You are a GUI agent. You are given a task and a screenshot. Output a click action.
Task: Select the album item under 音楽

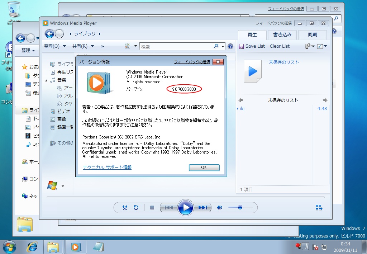pyautogui.click(x=65, y=95)
